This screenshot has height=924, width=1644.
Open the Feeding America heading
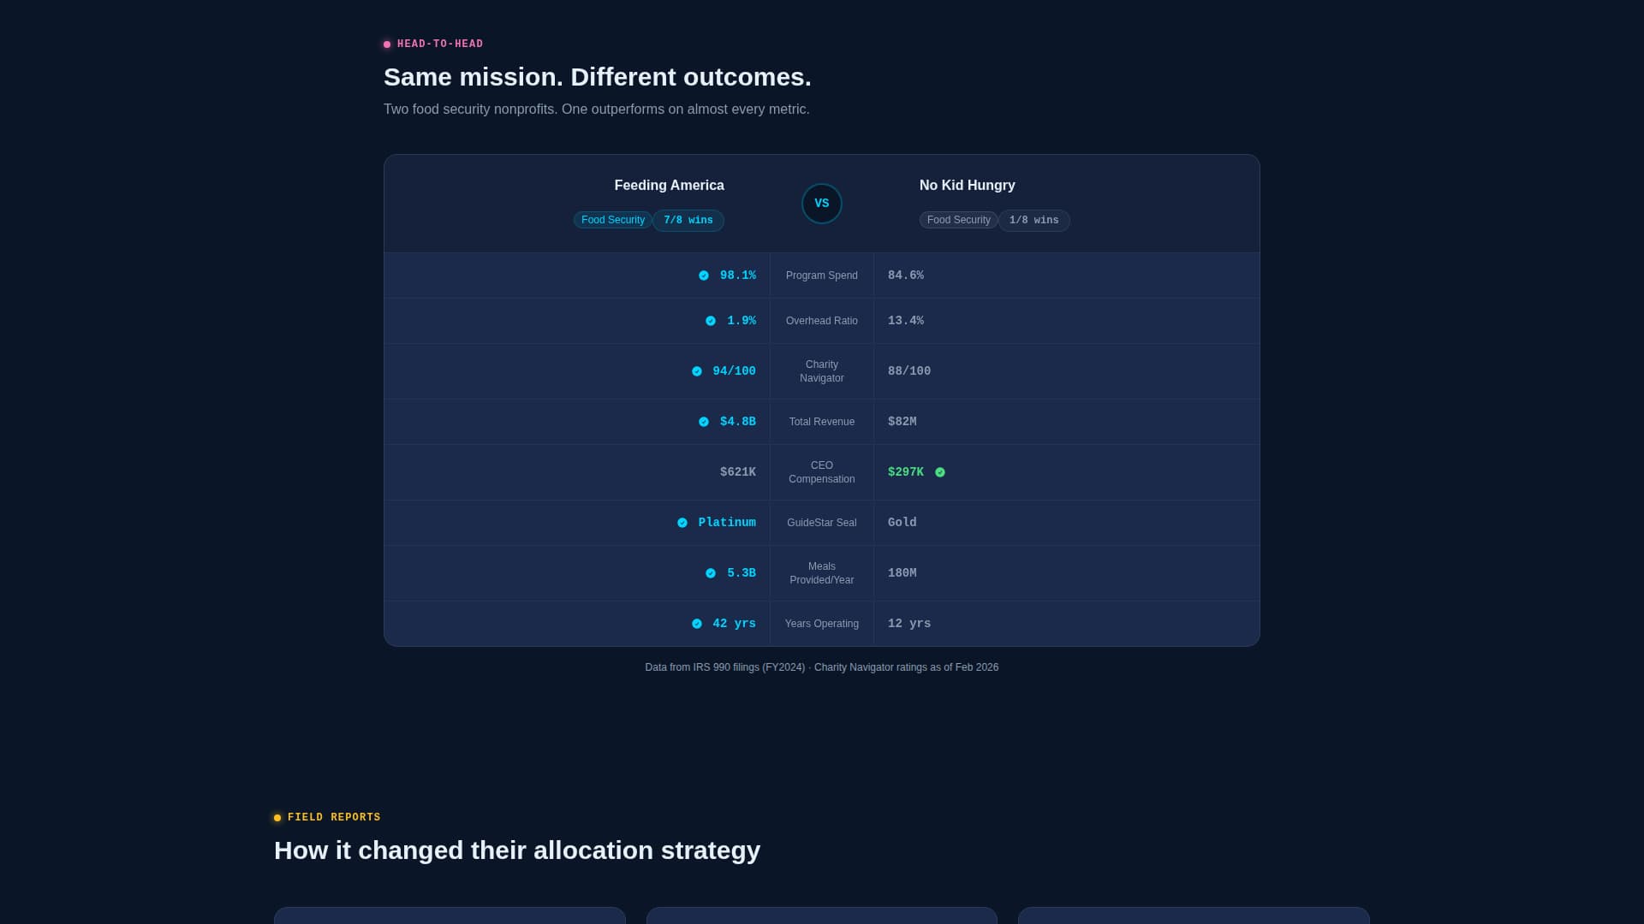pyautogui.click(x=670, y=186)
